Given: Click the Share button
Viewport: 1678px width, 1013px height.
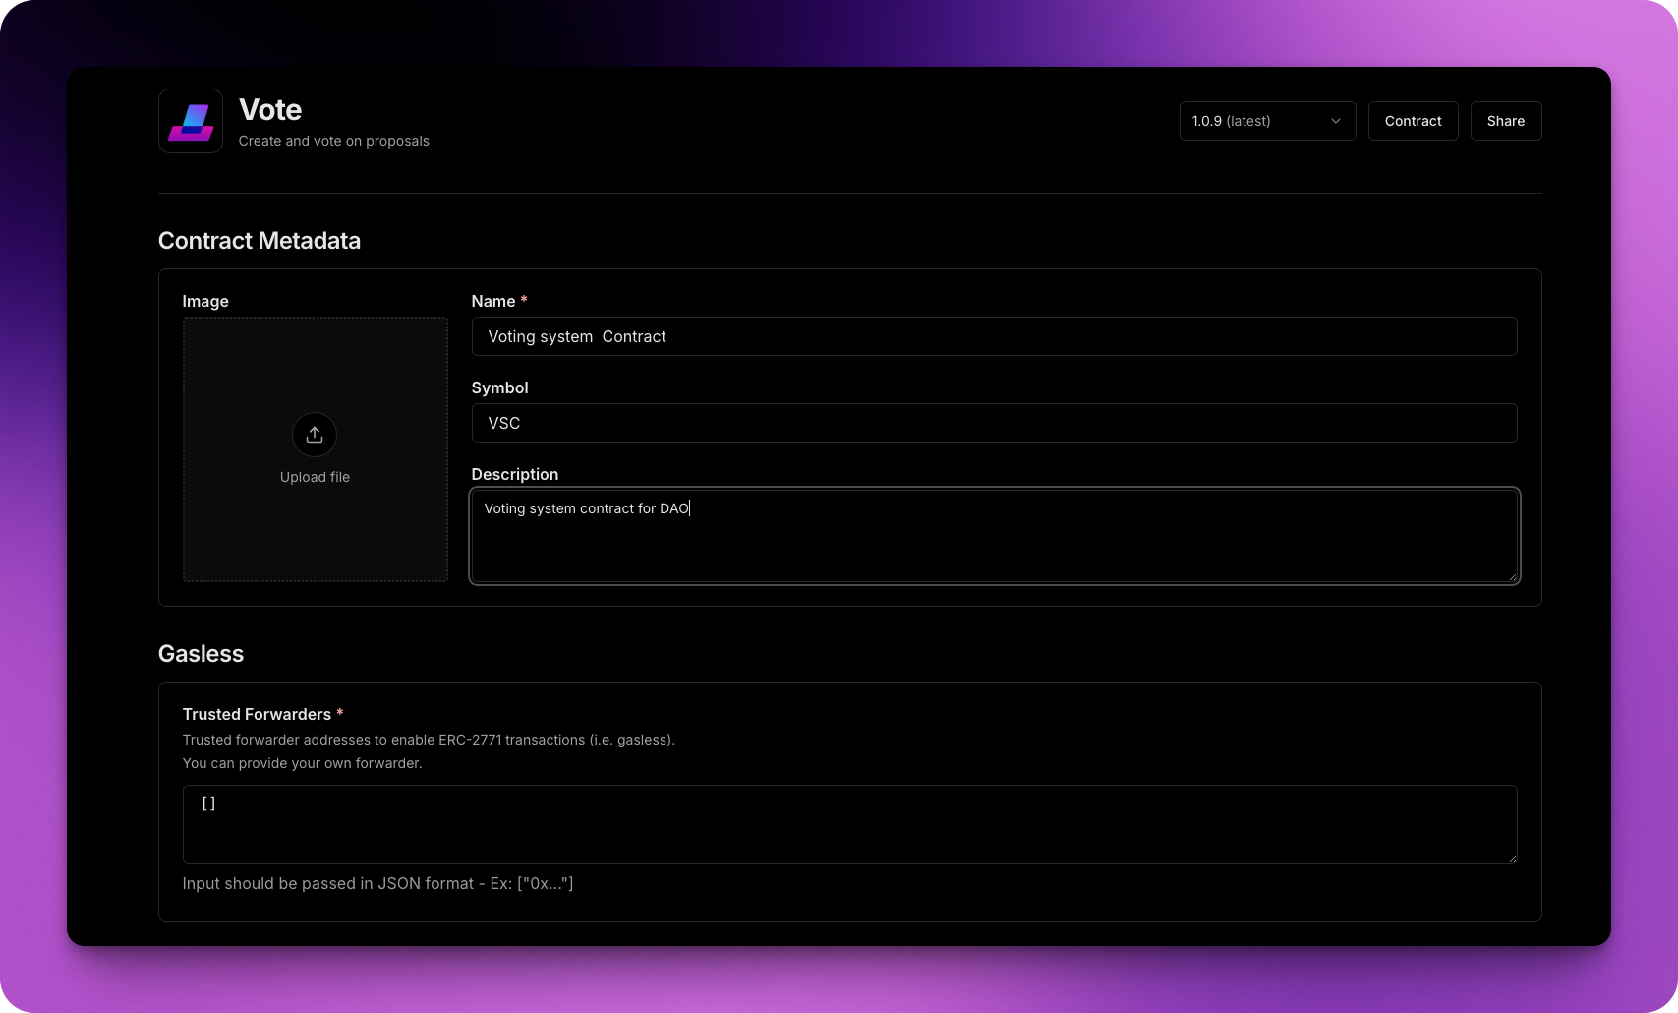Looking at the screenshot, I should (x=1505, y=121).
